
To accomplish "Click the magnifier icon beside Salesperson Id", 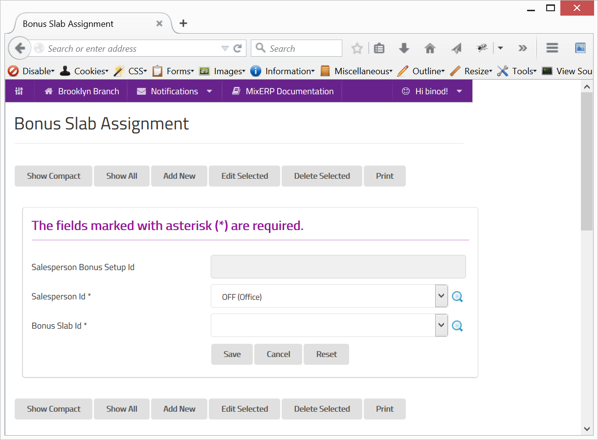I will [457, 296].
